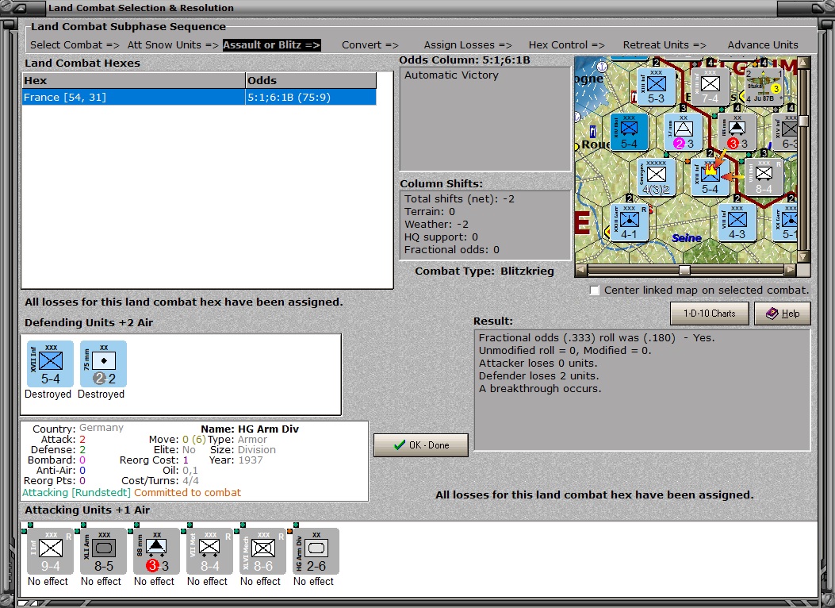Click Georges HQ 4(3)2 counter on map

pos(656,177)
